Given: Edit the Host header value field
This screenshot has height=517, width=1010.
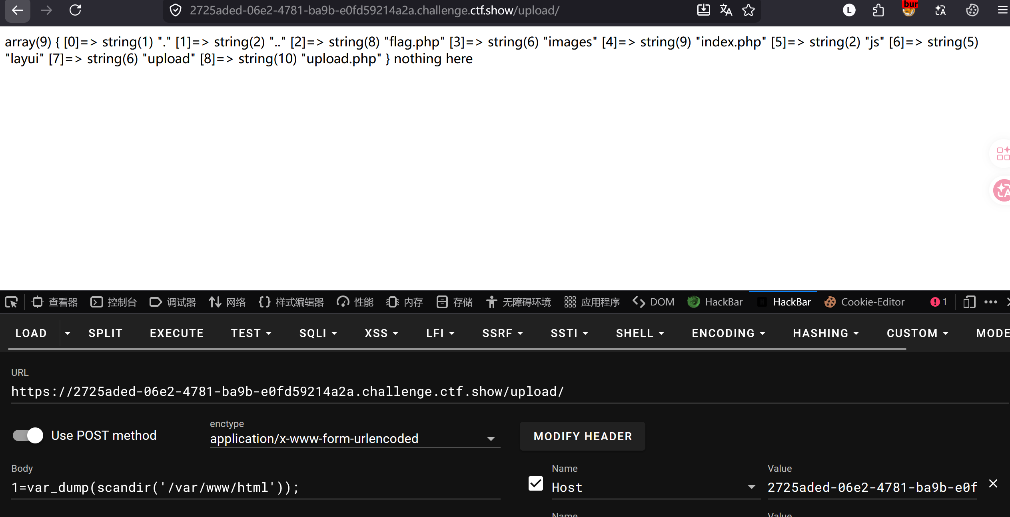Looking at the screenshot, I should point(872,487).
